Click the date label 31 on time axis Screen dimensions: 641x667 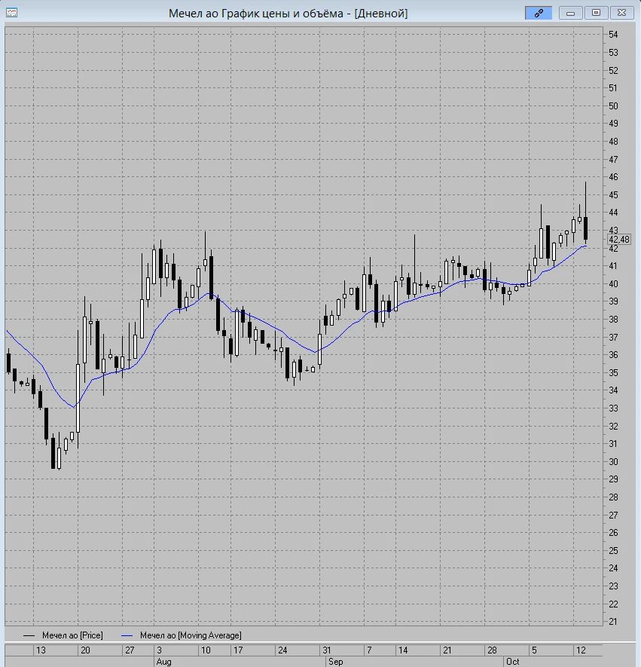(x=326, y=650)
